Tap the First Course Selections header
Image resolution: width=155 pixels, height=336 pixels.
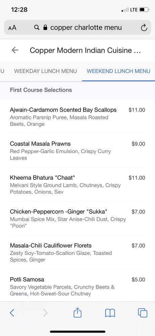tap(41, 90)
